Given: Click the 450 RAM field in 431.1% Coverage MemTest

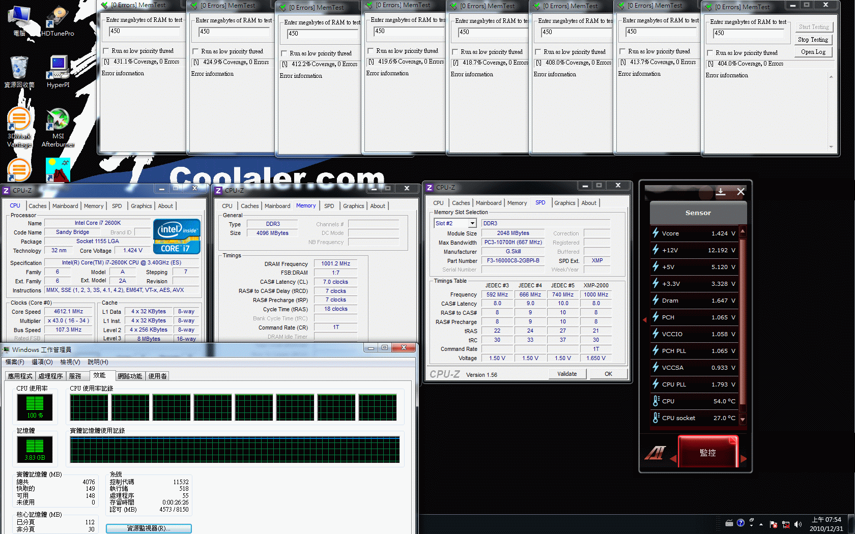Looking at the screenshot, I should coord(144,31).
